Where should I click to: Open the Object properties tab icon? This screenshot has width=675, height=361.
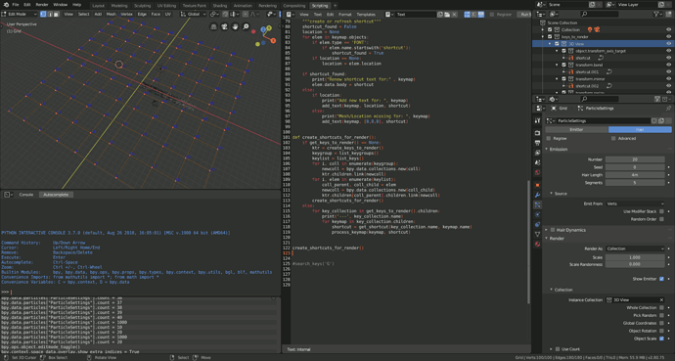pyautogui.click(x=537, y=185)
